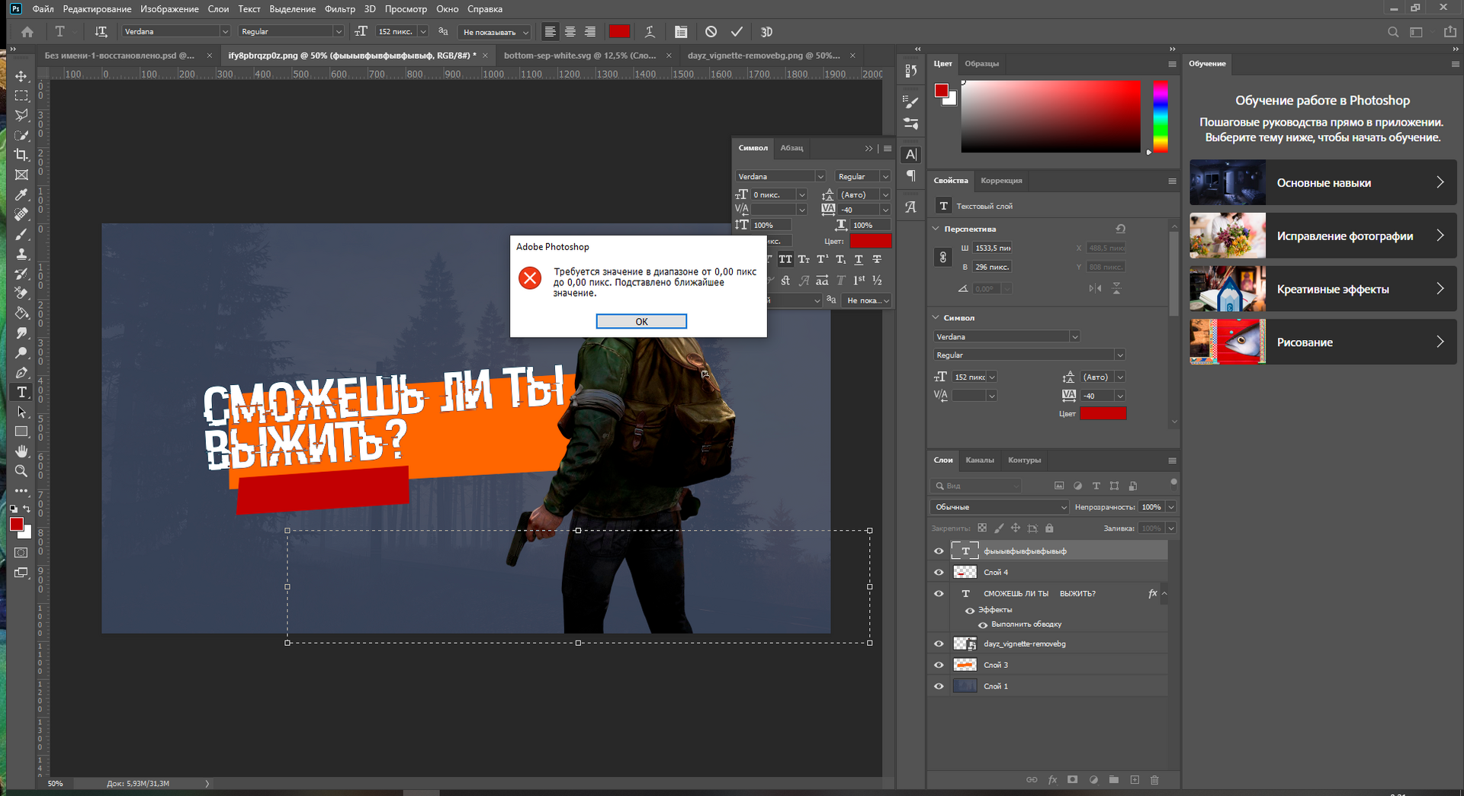
Task: Select the Rectangular Marquee tool
Action: (21, 96)
